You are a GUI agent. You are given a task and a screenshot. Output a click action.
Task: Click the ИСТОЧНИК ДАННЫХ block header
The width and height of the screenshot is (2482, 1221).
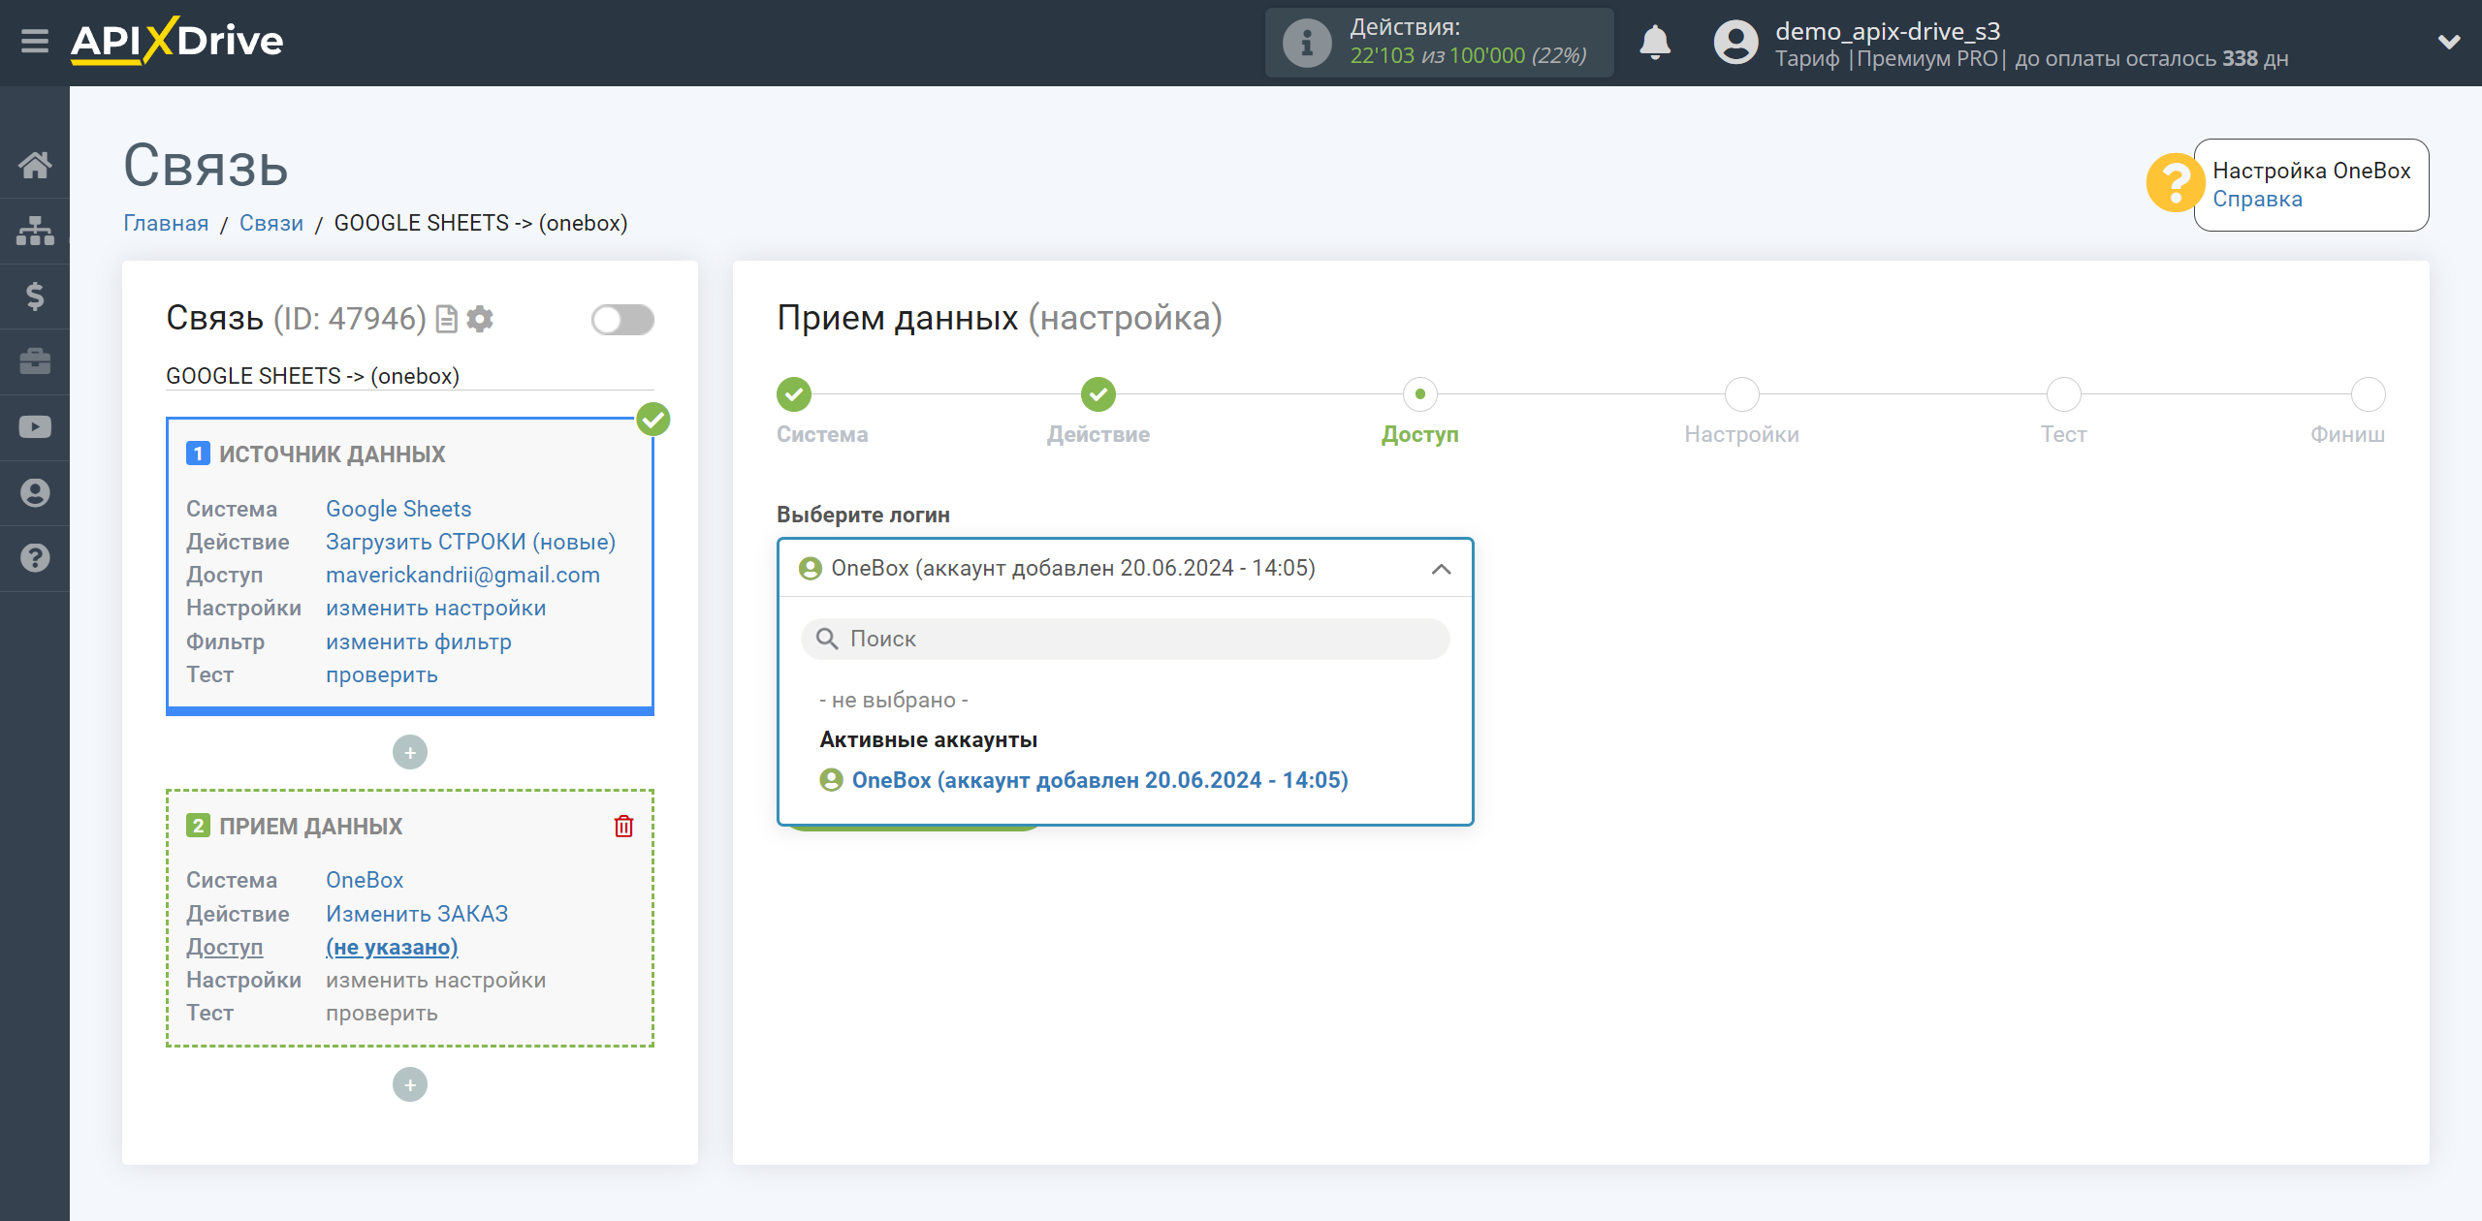pyautogui.click(x=332, y=454)
